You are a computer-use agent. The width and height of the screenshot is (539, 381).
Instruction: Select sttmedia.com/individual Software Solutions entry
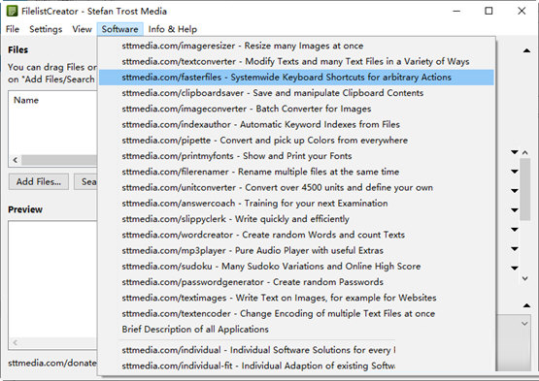tap(296, 350)
